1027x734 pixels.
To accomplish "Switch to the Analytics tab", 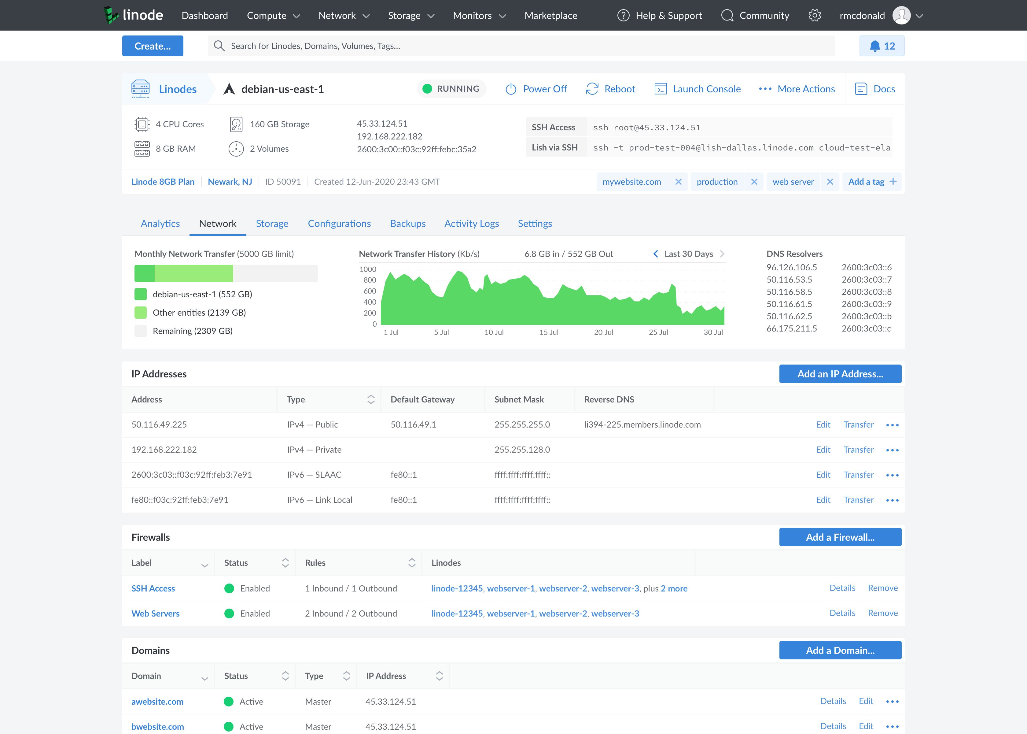I will point(160,223).
